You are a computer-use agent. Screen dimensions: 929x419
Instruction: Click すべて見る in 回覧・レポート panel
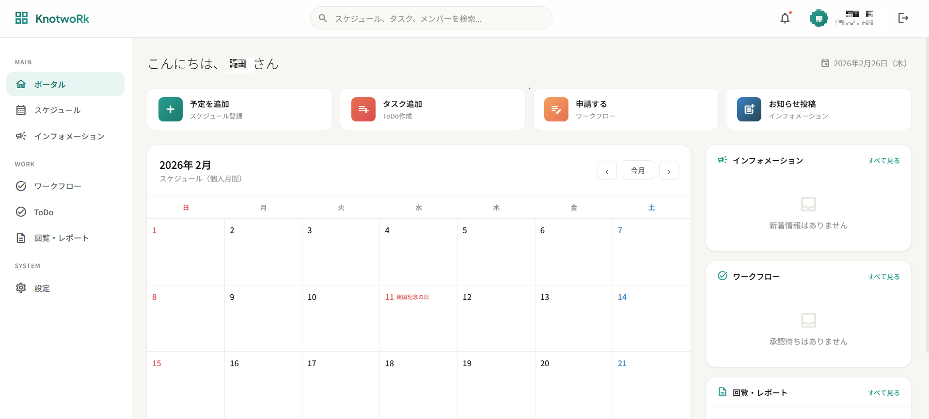pyautogui.click(x=883, y=393)
